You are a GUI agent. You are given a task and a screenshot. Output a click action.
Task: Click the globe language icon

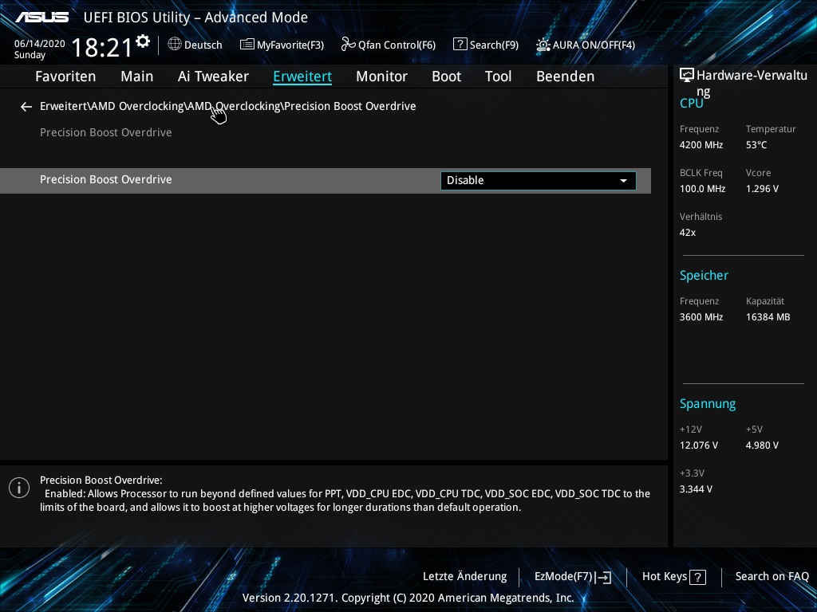click(175, 45)
